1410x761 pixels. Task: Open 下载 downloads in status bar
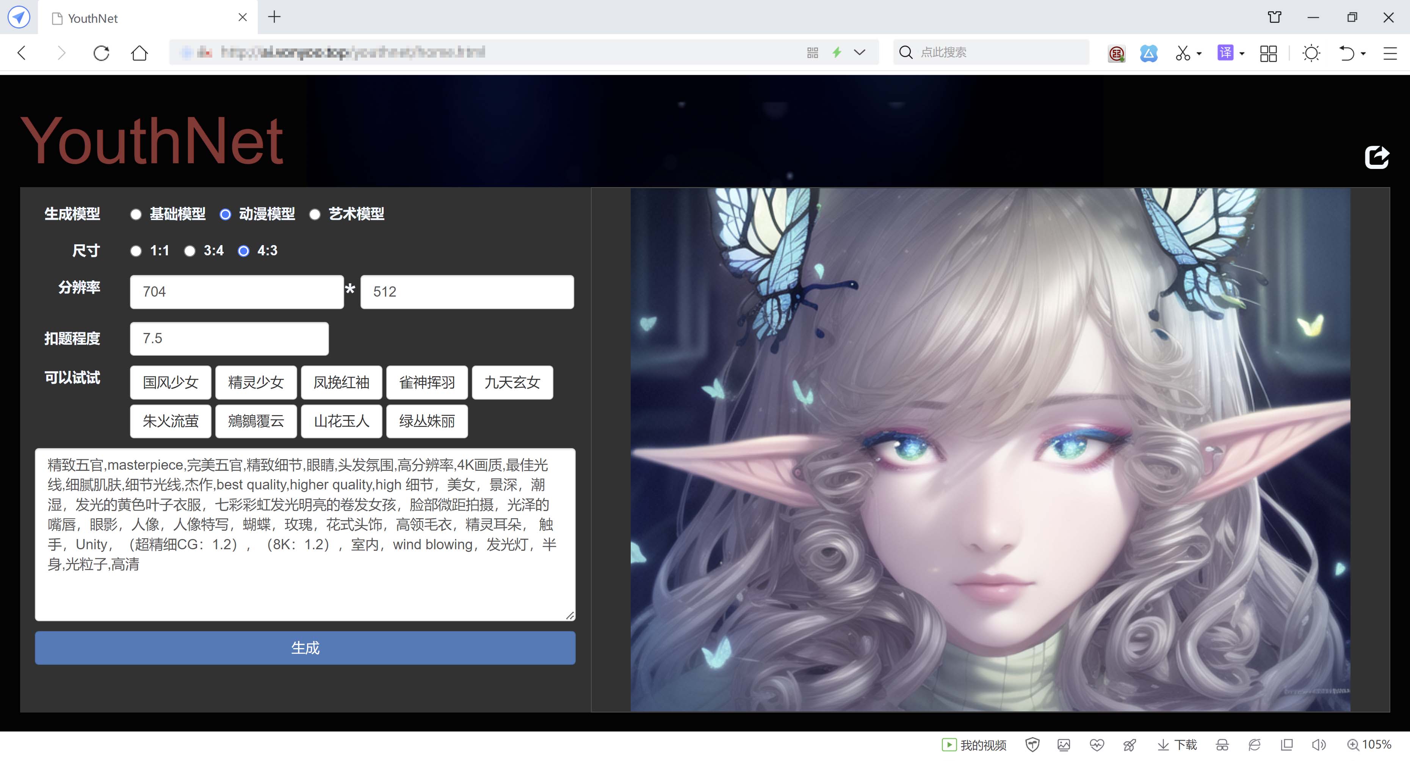pyautogui.click(x=1177, y=745)
